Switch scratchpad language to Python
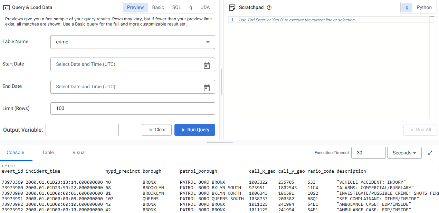The height and width of the screenshot is (213, 439). pyautogui.click(x=424, y=7)
